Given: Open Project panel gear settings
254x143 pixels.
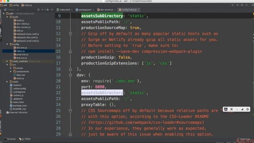Looking at the screenshot, I should click(x=48, y=10).
